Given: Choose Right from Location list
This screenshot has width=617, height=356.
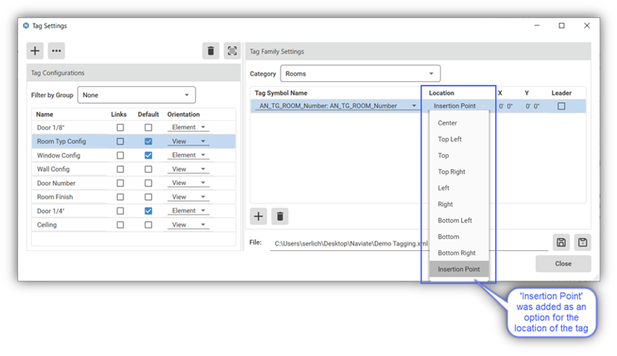Looking at the screenshot, I should pos(459,204).
